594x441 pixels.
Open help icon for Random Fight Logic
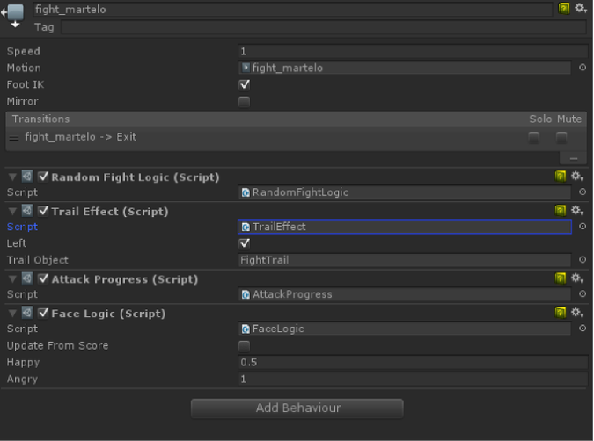coord(561,177)
